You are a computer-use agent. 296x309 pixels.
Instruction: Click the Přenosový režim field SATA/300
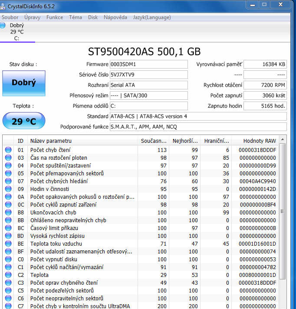(x=149, y=95)
